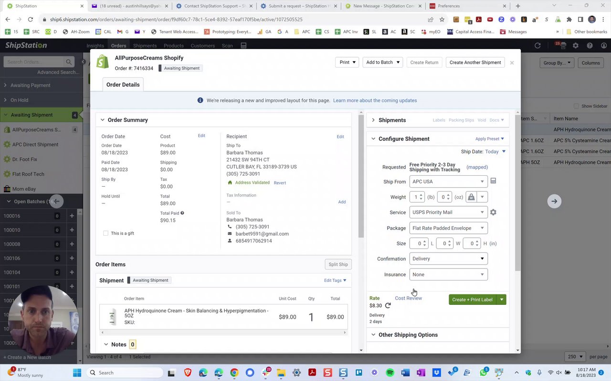Open the Customers menu
This screenshot has height=381, width=611.
click(203, 46)
